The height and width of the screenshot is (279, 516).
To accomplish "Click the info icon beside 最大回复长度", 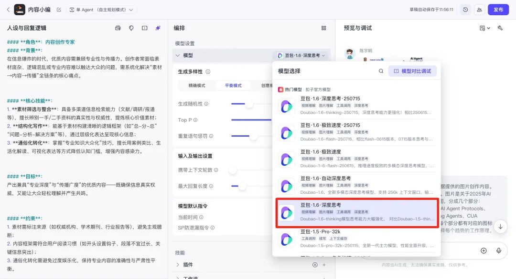I will [x=211, y=186].
